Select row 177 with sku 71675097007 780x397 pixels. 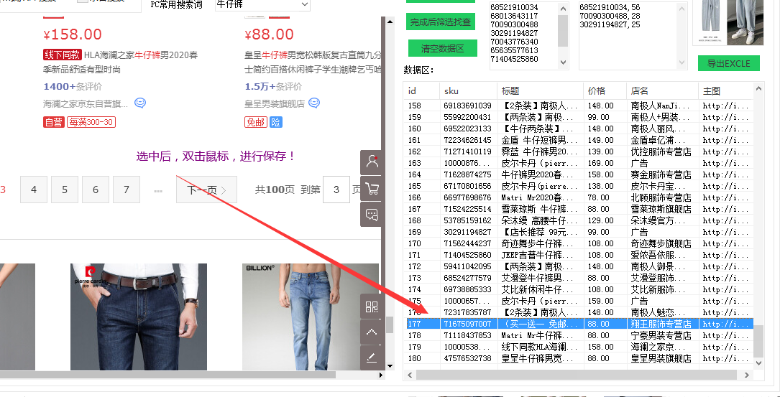click(x=579, y=324)
